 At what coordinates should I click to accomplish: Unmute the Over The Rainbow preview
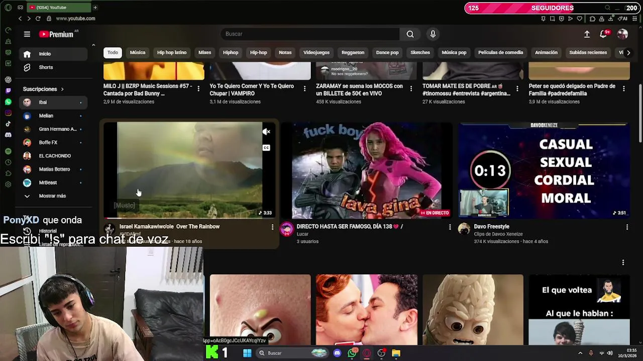pyautogui.click(x=266, y=132)
